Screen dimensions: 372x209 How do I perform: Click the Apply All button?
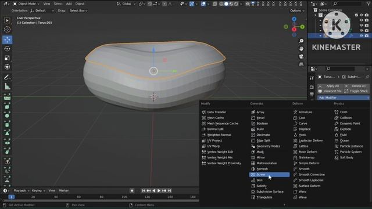coord(330,86)
